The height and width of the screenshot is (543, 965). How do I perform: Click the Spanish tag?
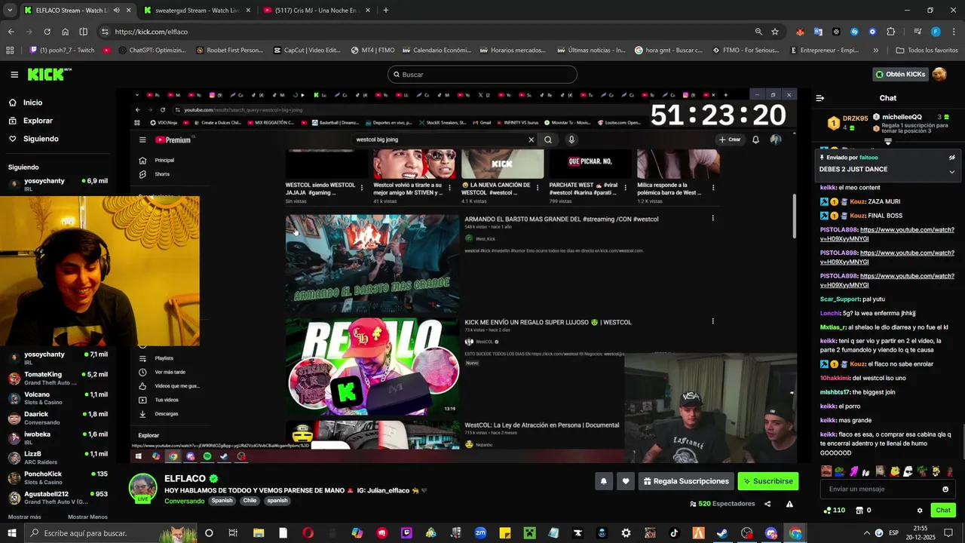[222, 501]
